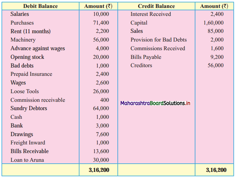Click the Rent amount 2,200
Screen dimensions: 236x178
[x=102, y=31]
